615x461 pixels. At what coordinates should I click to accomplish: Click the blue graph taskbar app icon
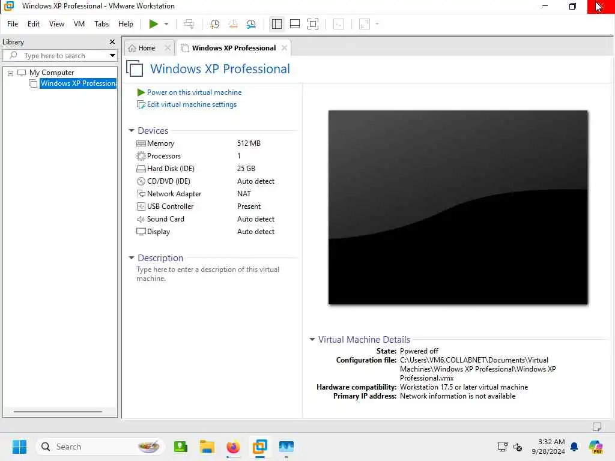click(x=286, y=447)
